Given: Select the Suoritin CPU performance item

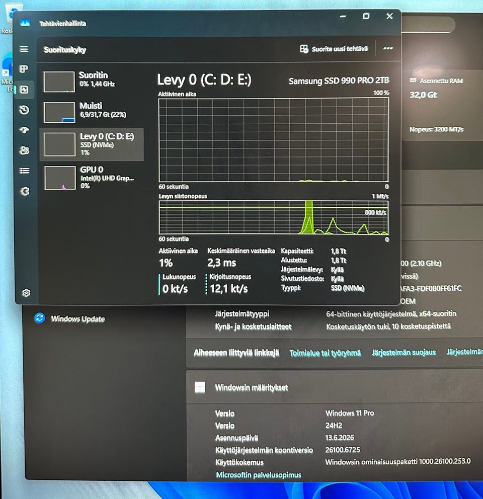Looking at the screenshot, I should pyautogui.click(x=92, y=81).
